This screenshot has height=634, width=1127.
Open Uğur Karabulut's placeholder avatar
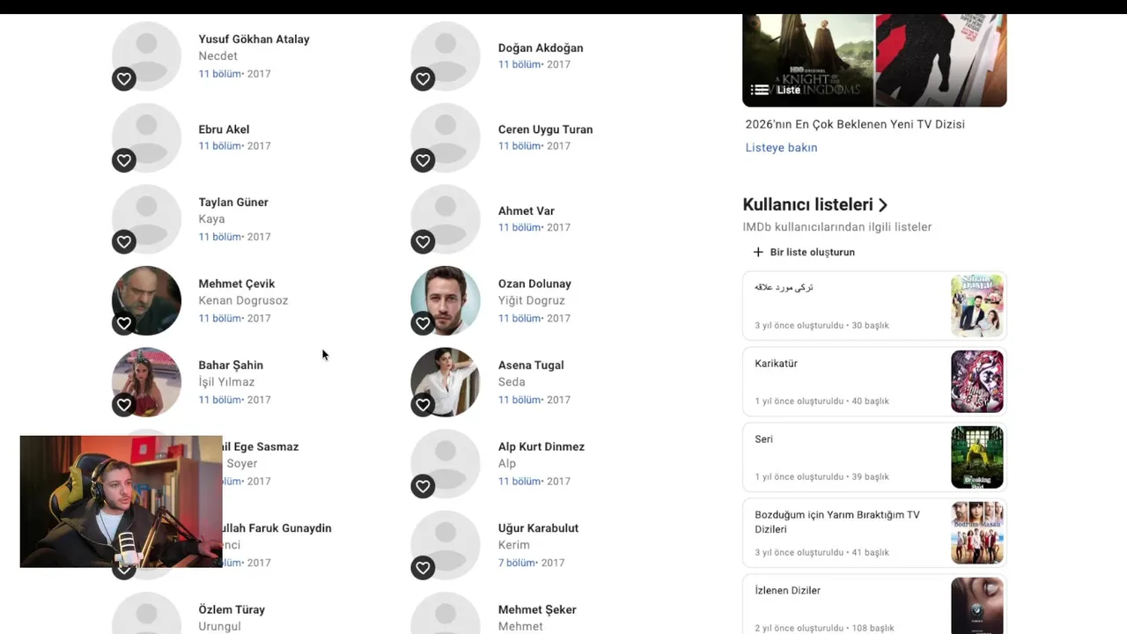pyautogui.click(x=446, y=544)
